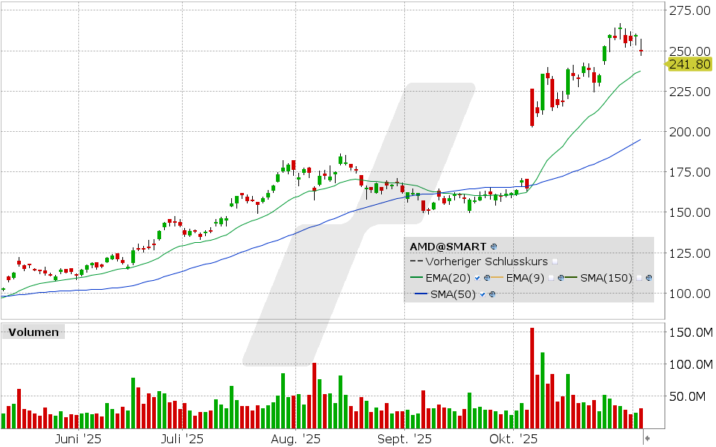Click the settings icon next to AMD@SMART
The image size is (716, 447).
pos(492,247)
